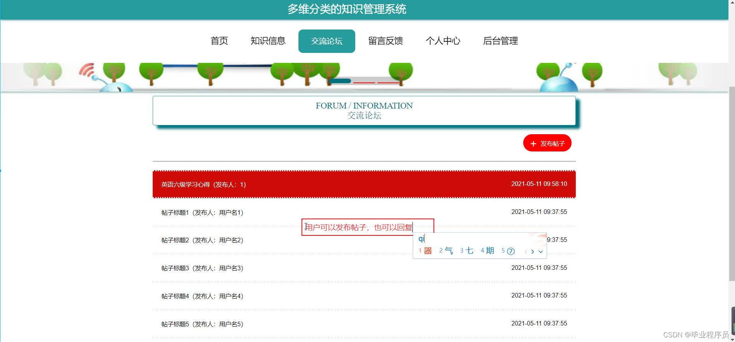Image resolution: width=735 pixels, height=342 pixels.
Task: Open post 帖子标题5 by 用户名5
Action: pyautogui.click(x=364, y=324)
